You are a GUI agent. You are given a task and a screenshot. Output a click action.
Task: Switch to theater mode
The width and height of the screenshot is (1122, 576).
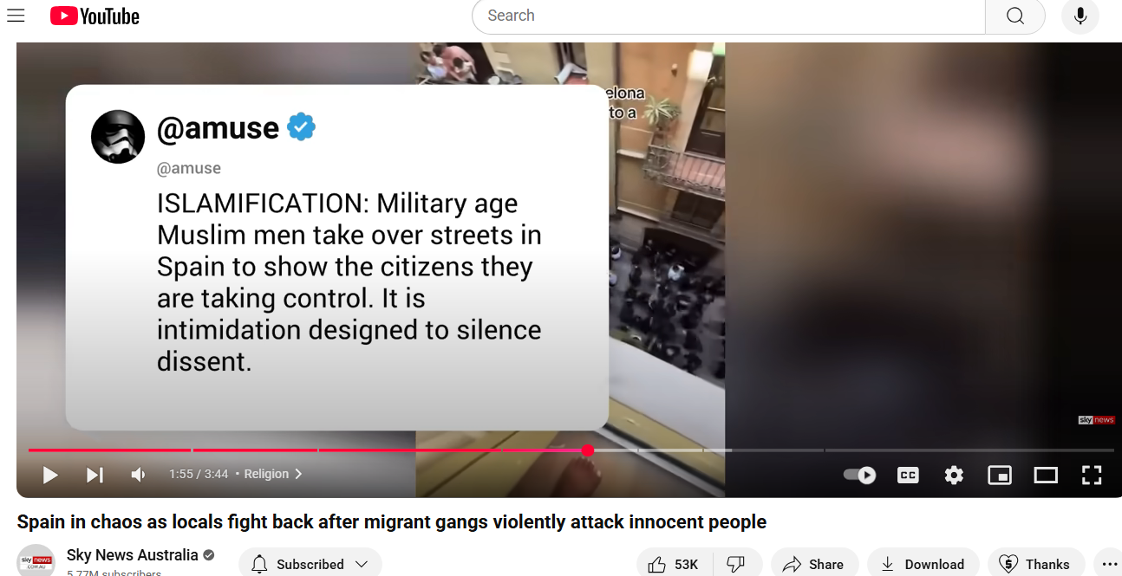[x=1046, y=475]
